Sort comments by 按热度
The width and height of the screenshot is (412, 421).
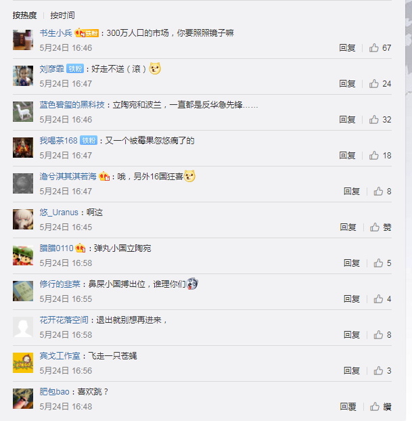[x=24, y=16]
